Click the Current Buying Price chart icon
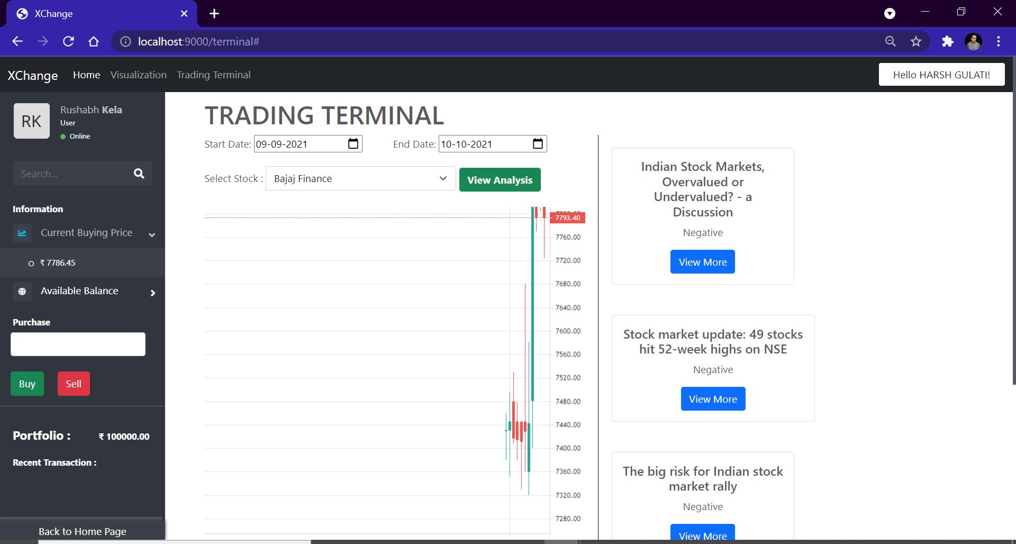The width and height of the screenshot is (1016, 544). [22, 233]
